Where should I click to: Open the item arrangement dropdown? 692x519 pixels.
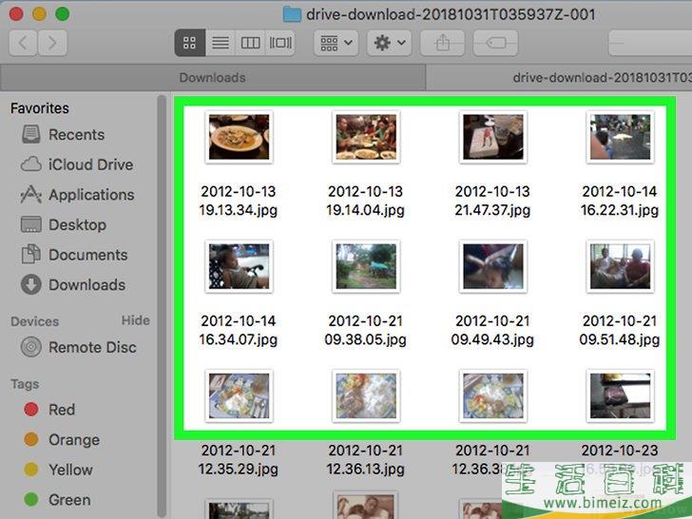(336, 43)
